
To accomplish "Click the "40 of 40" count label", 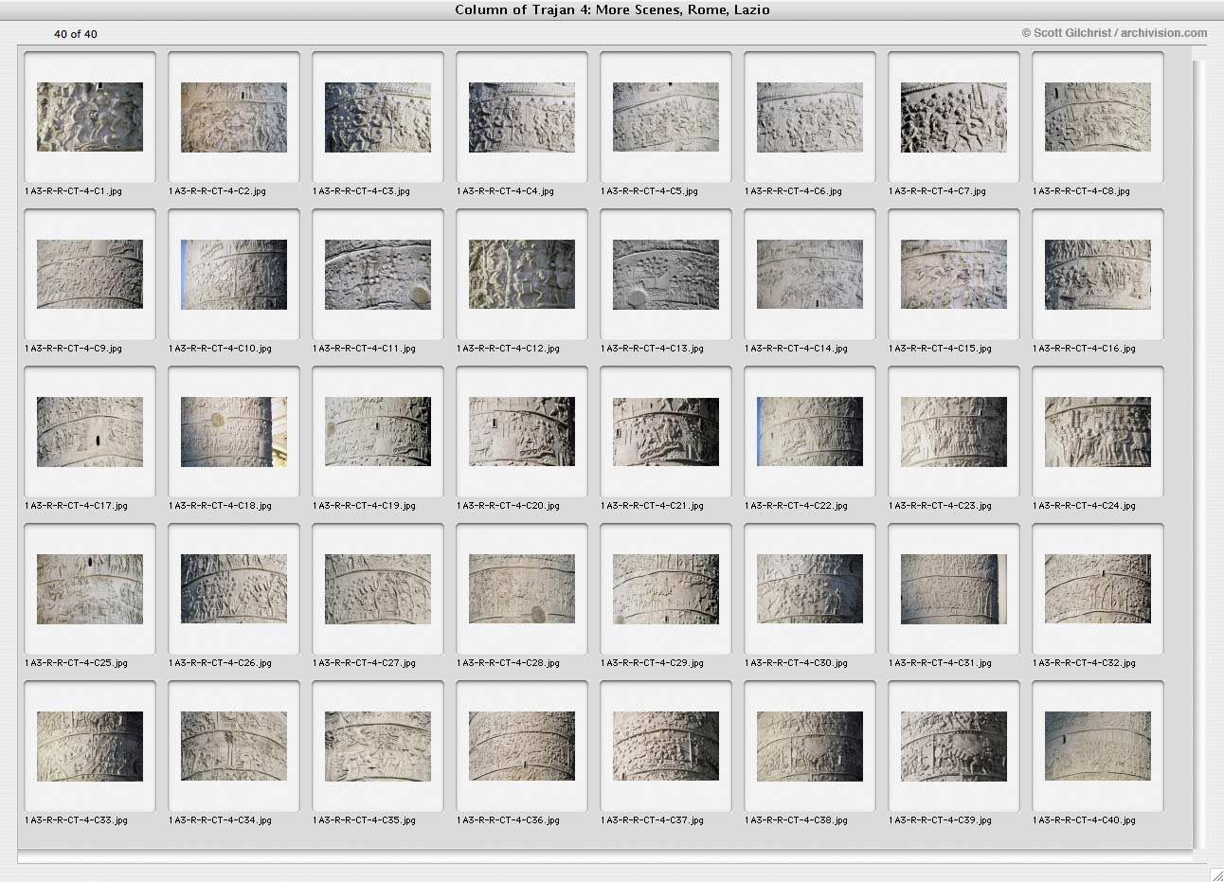I will coord(76,34).
